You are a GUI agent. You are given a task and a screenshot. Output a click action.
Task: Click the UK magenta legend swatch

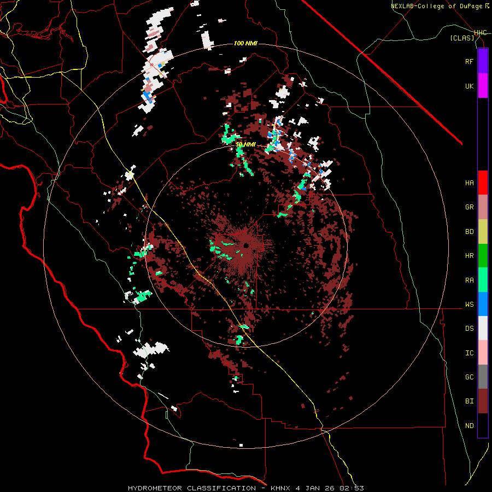(x=483, y=86)
